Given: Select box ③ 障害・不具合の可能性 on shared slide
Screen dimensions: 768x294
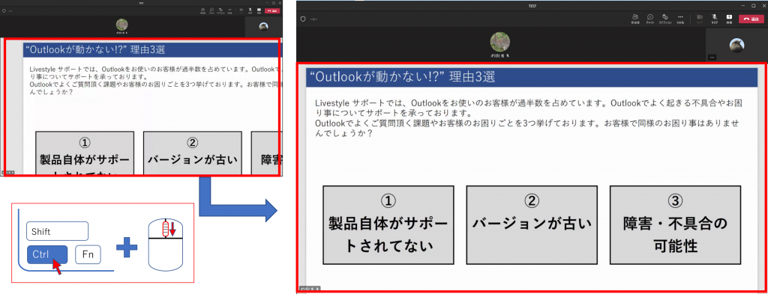Looking at the screenshot, I should [675, 224].
